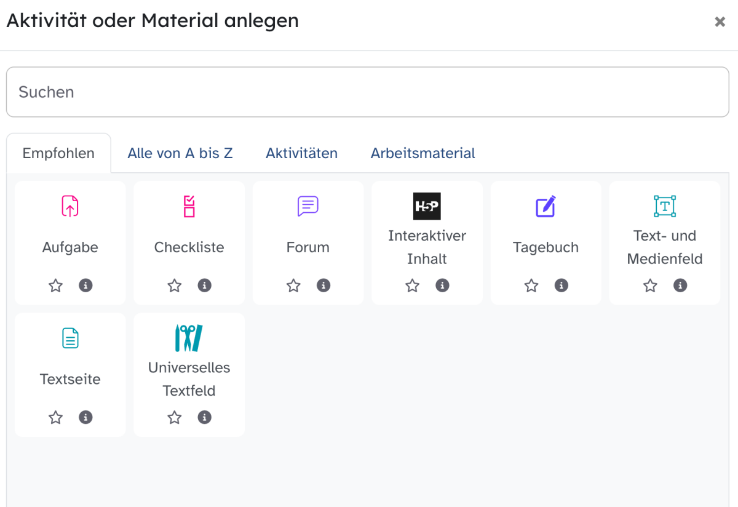Select the Tagebuch pencil icon
This screenshot has width=738, height=507.
[546, 206]
